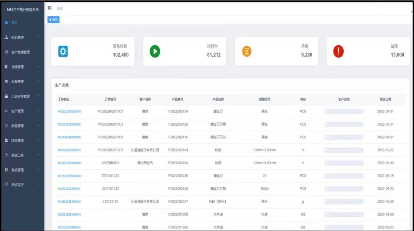Click product number IF2022082437

(178, 202)
